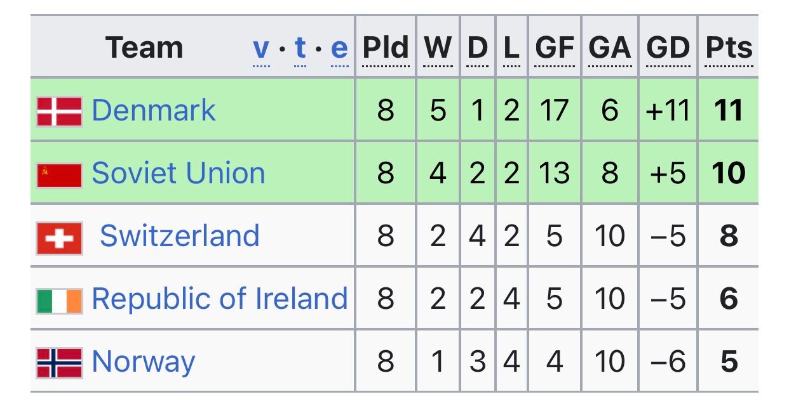Click the Pts column header abbreviation
The image size is (789, 418).
coord(729,48)
